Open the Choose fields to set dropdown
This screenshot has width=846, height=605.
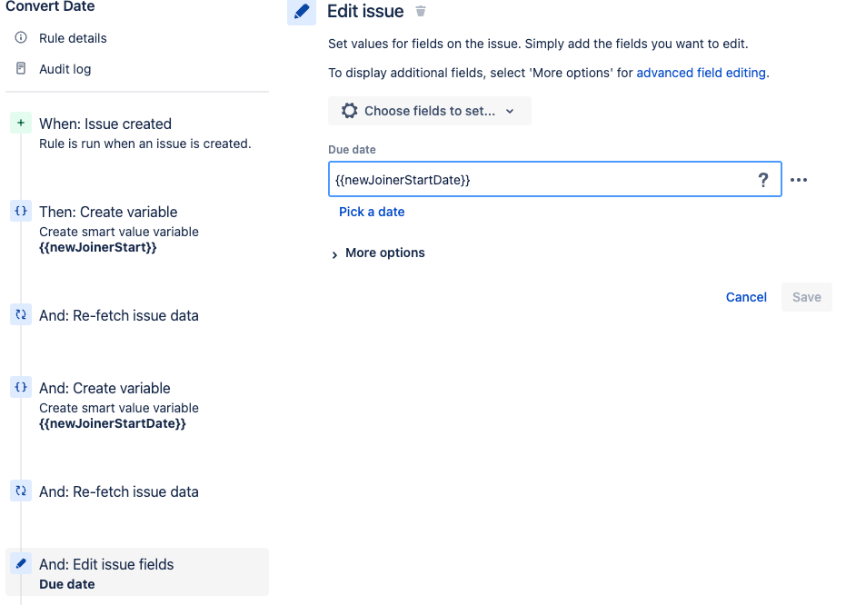[x=430, y=111]
